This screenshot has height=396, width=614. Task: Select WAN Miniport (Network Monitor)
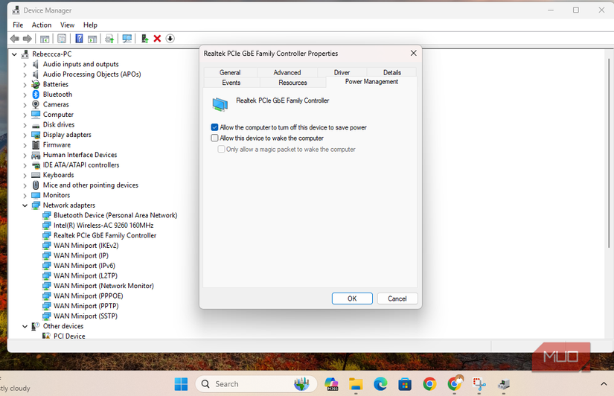pos(103,286)
